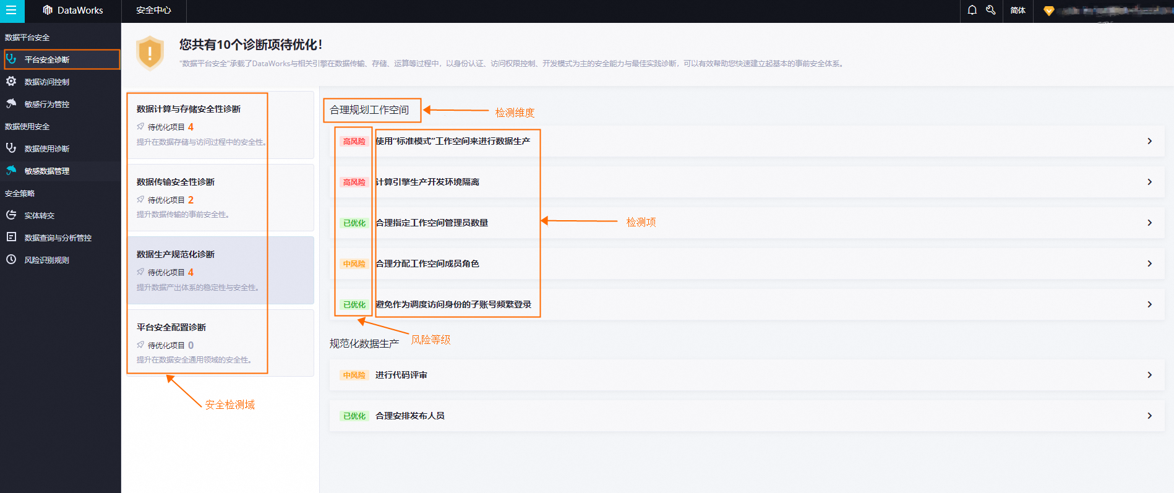Click rocket icon in 数据计算与存储安全性诊断 card

pyautogui.click(x=140, y=127)
